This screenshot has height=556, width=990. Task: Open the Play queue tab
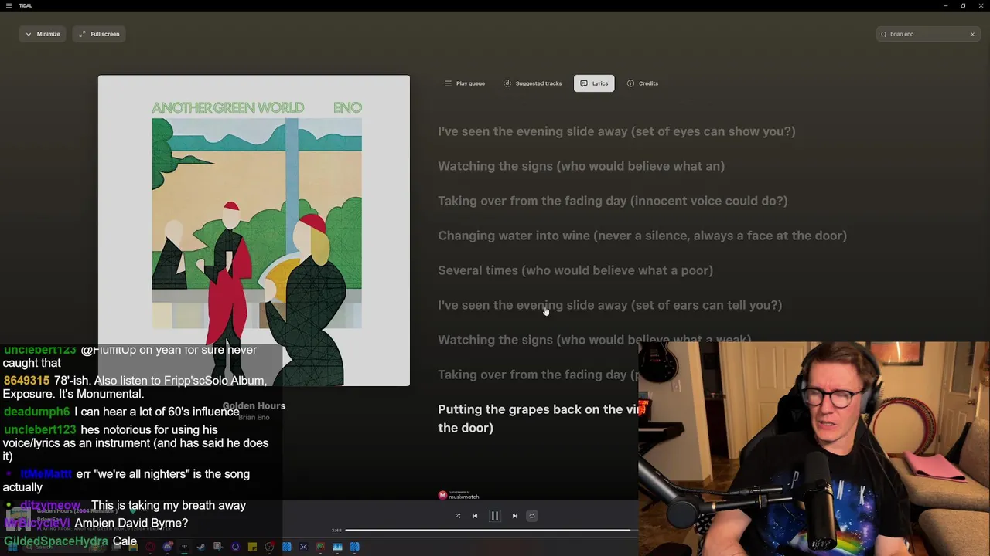(x=465, y=83)
